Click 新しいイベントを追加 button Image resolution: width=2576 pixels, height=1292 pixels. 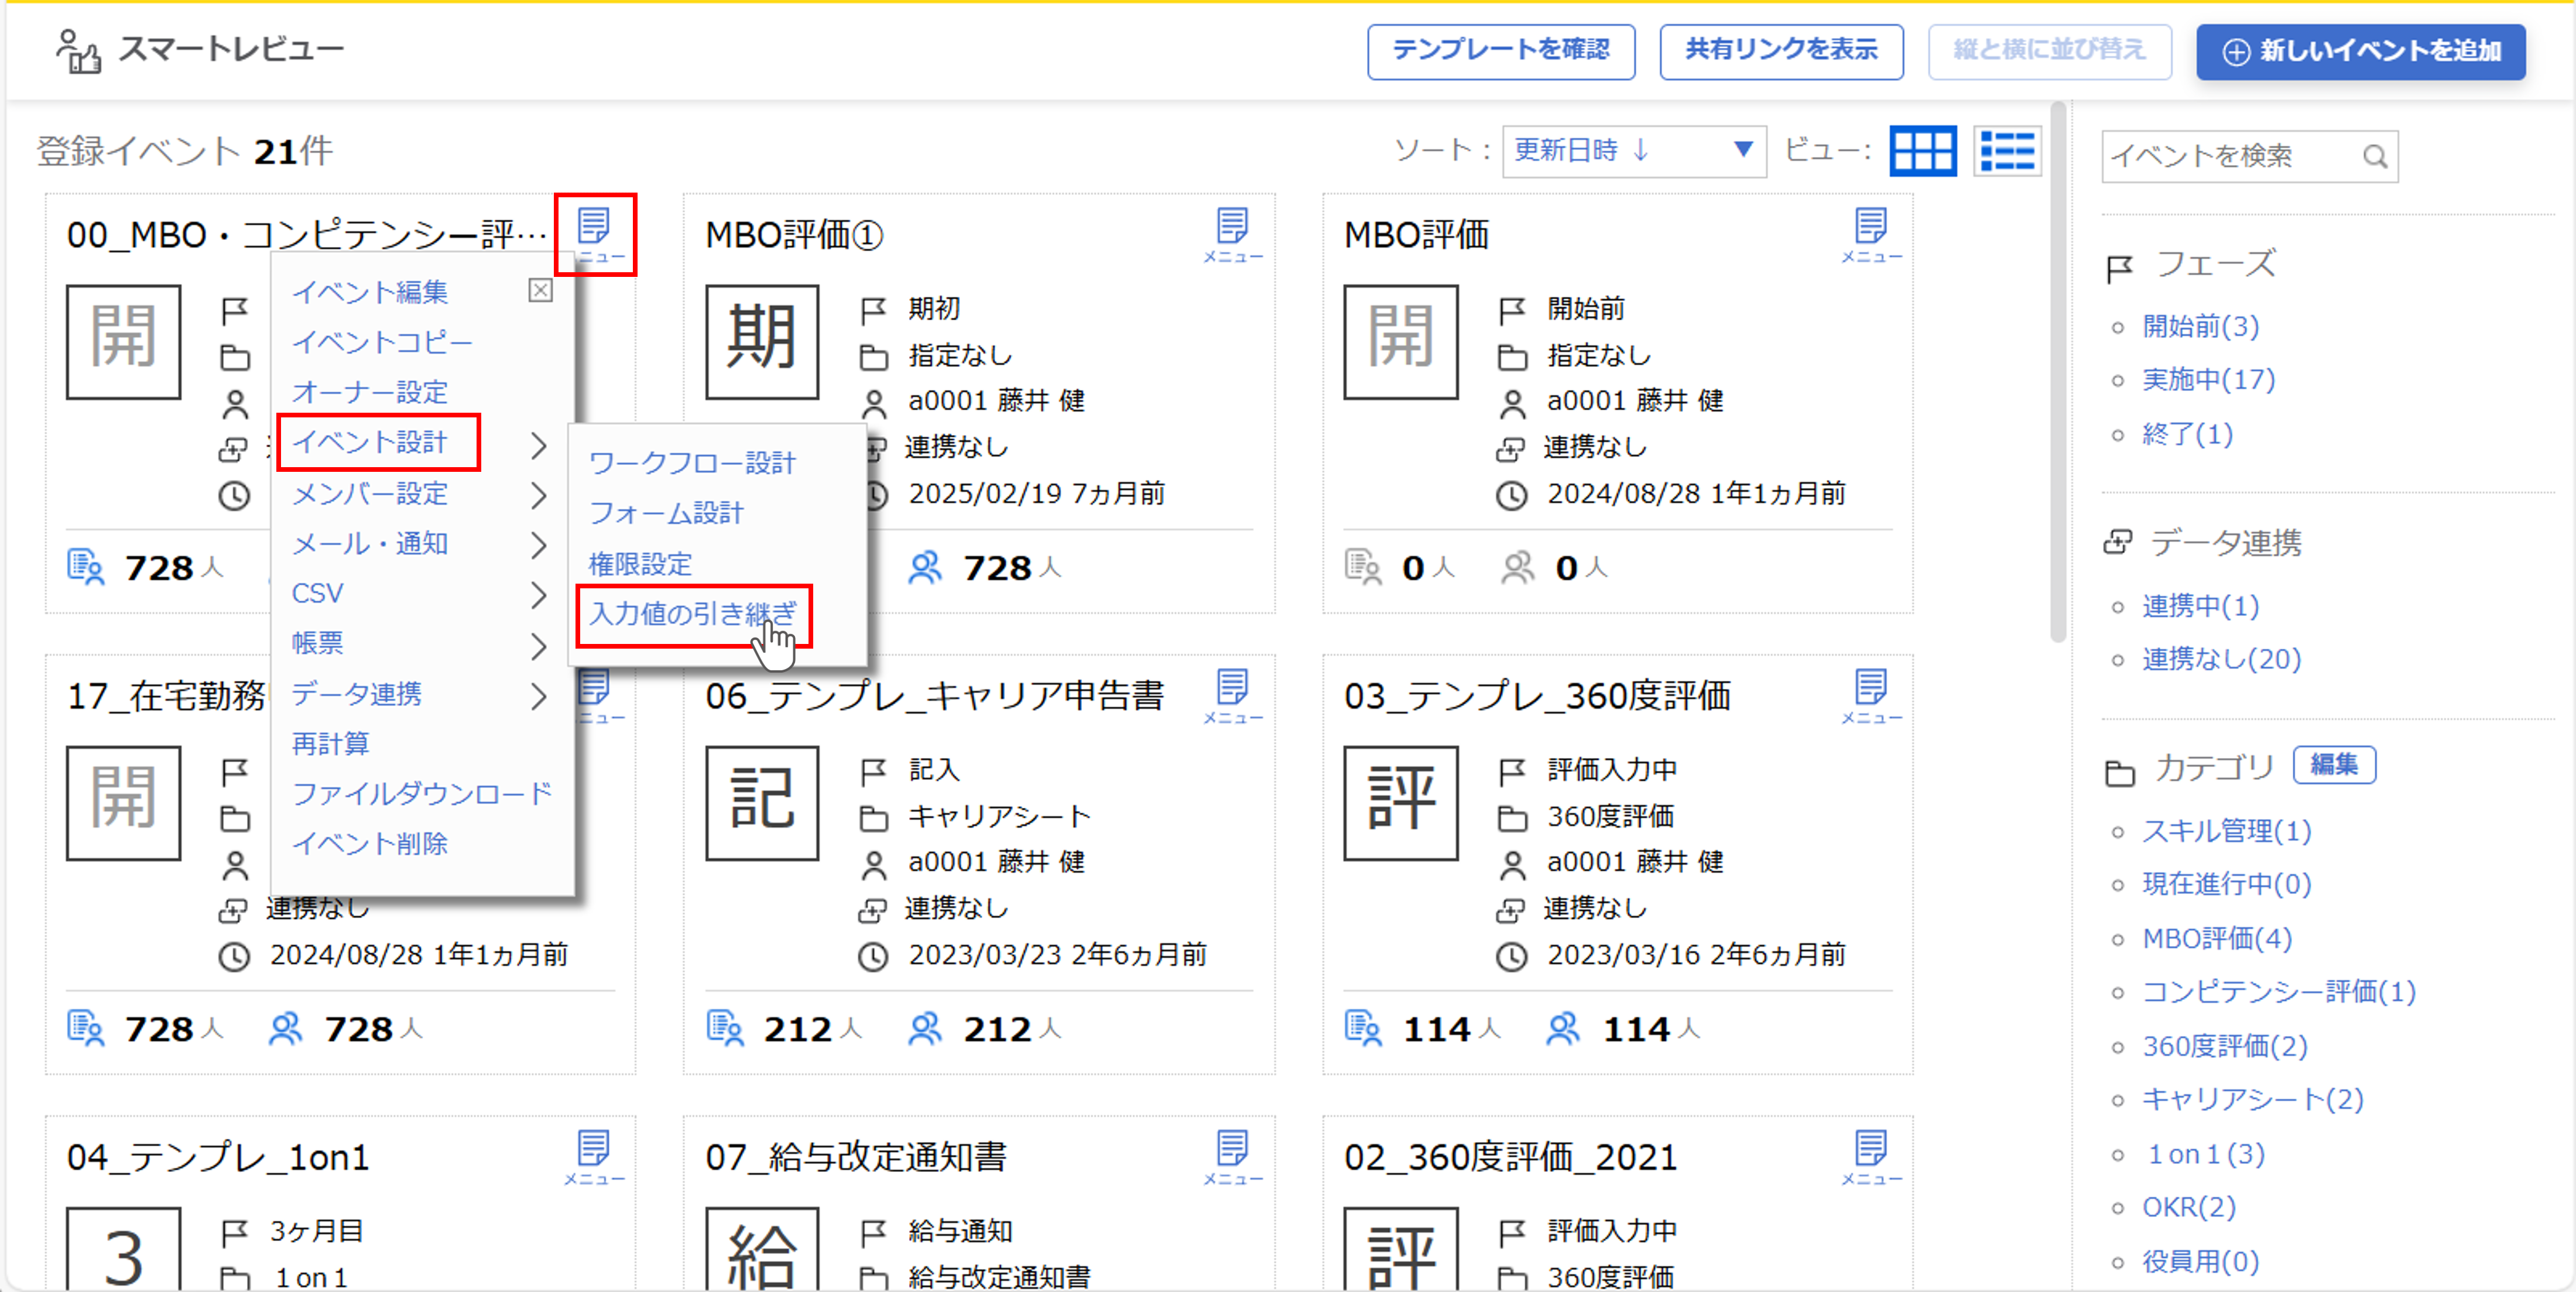pyautogui.click(x=2360, y=51)
